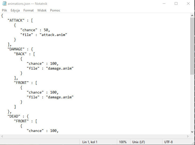Click the Notepad icon in title bar
Screen dimensions: 195x145
4,4
